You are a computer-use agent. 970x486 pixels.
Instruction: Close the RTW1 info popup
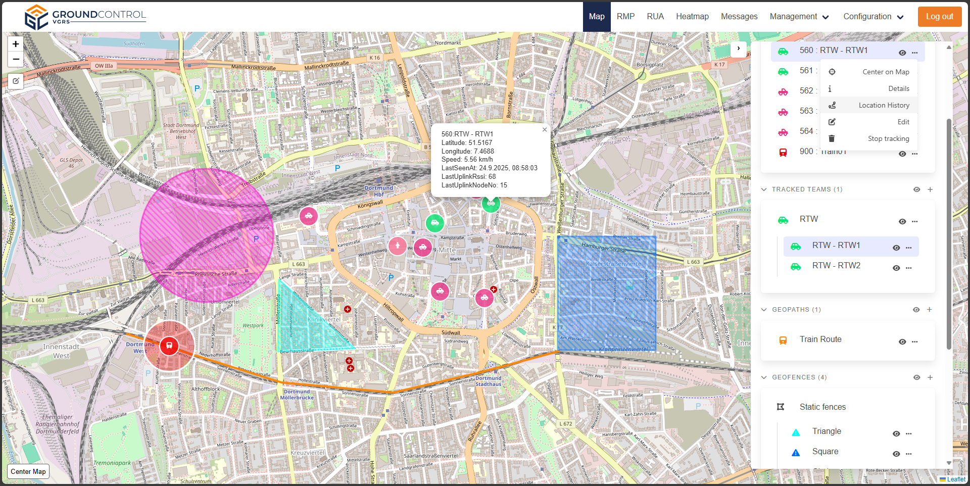tap(544, 130)
